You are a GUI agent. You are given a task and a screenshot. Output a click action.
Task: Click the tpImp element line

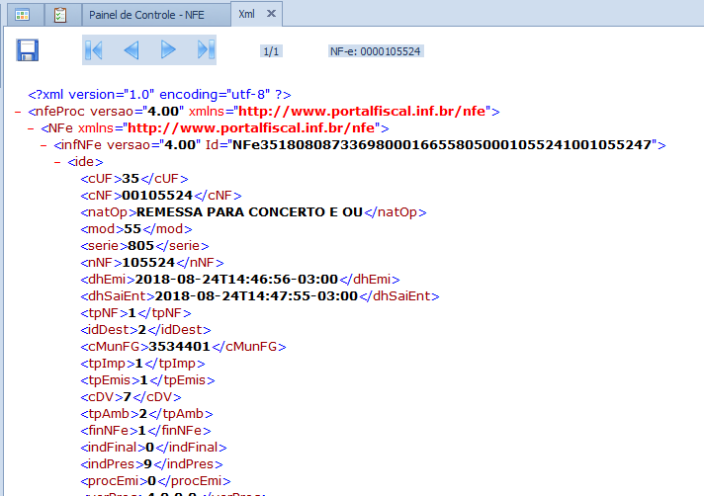(x=142, y=364)
